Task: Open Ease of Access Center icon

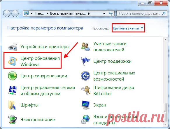Action: click(85, 76)
